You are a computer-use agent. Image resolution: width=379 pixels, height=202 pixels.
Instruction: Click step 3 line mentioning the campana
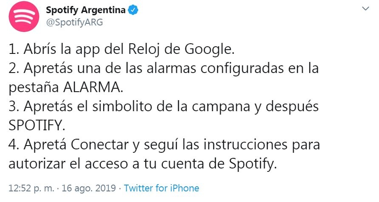click(164, 106)
